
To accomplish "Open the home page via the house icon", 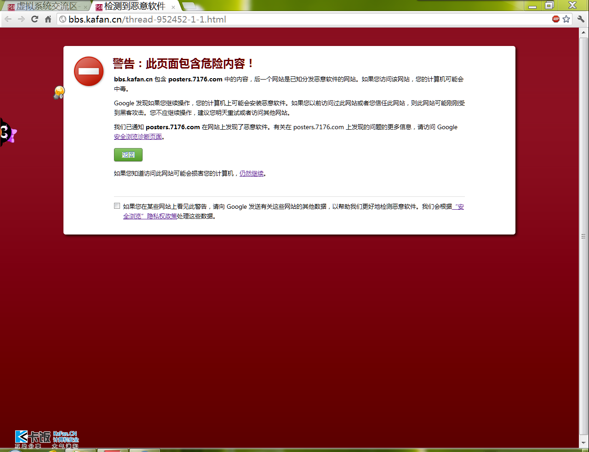I will tap(48, 19).
